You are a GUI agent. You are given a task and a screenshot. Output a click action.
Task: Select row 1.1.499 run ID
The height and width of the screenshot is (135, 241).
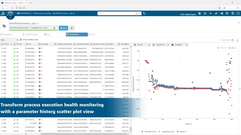pos(4,127)
